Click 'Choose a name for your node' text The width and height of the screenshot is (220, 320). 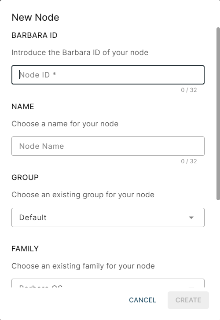65,124
